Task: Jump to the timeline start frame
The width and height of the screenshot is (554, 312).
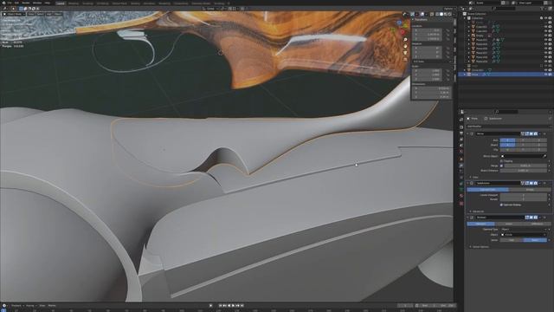Action: point(221,306)
